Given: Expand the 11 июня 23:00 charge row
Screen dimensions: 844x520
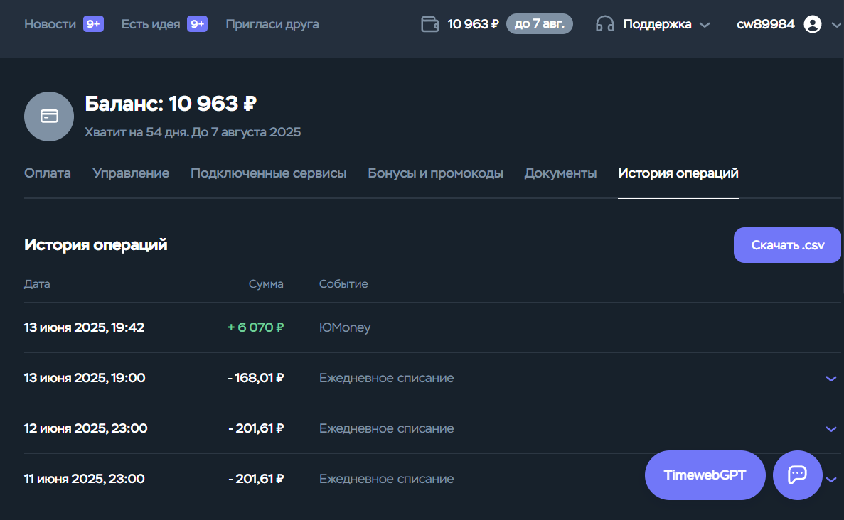Looking at the screenshot, I should click(x=831, y=480).
